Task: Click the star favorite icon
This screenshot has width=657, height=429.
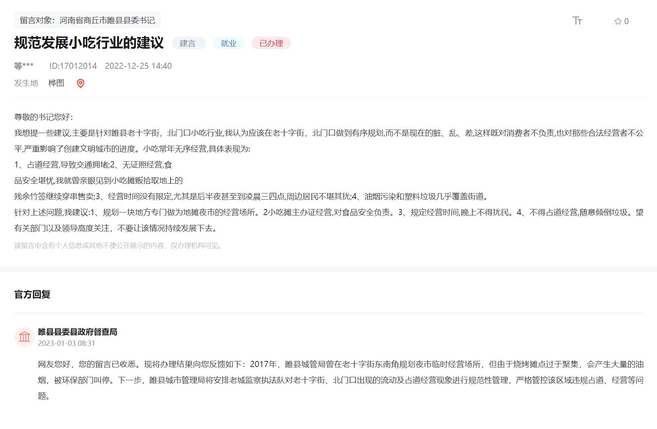Action: pos(618,21)
